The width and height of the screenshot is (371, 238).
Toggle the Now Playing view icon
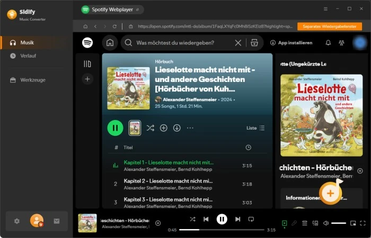pyautogui.click(x=285, y=223)
